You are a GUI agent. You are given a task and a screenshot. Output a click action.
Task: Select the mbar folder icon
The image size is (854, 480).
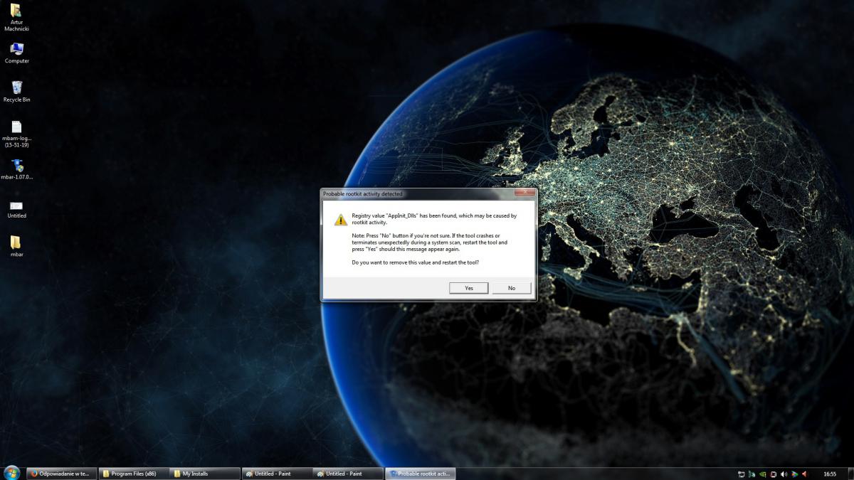pos(16,245)
